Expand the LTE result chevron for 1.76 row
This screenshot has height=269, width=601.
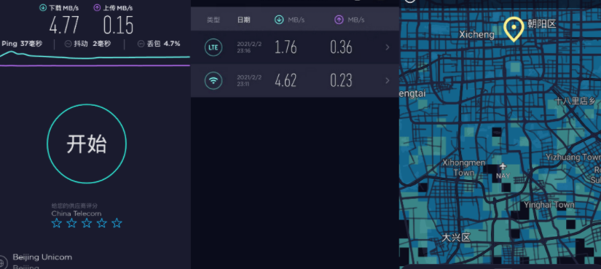pyautogui.click(x=387, y=47)
